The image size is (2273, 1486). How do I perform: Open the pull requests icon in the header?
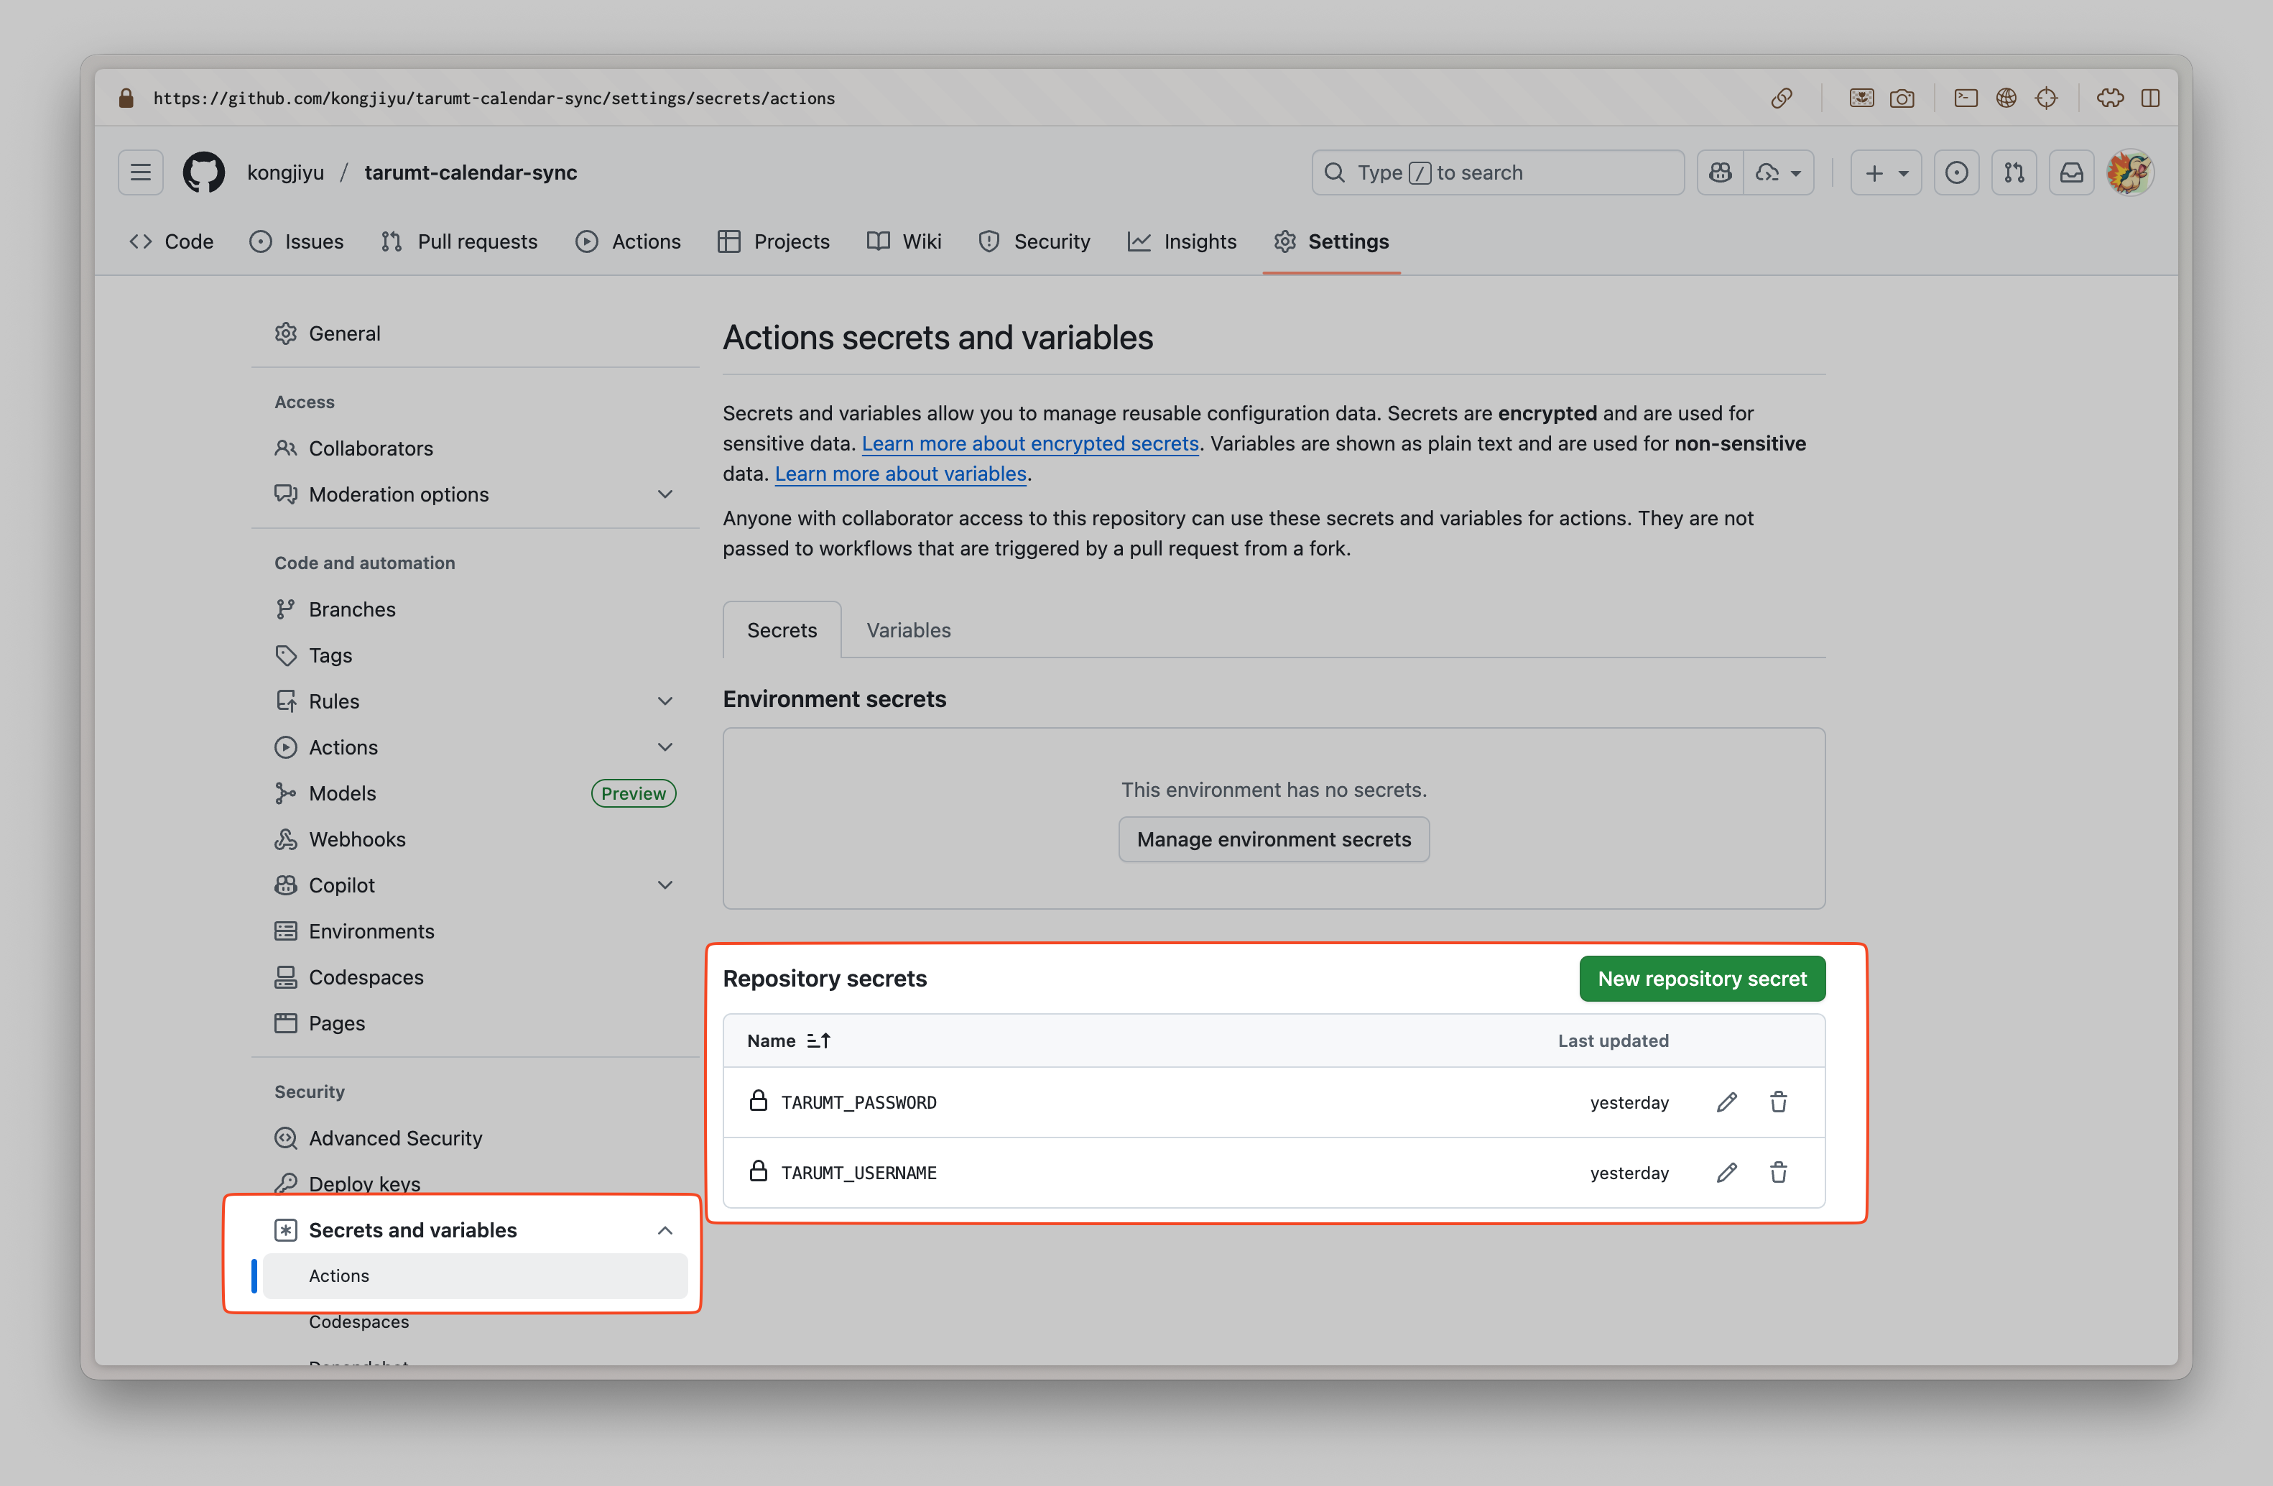tap(2013, 173)
